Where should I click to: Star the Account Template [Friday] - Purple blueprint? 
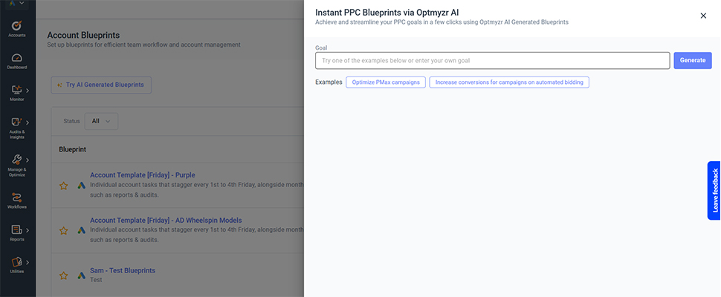64,186
